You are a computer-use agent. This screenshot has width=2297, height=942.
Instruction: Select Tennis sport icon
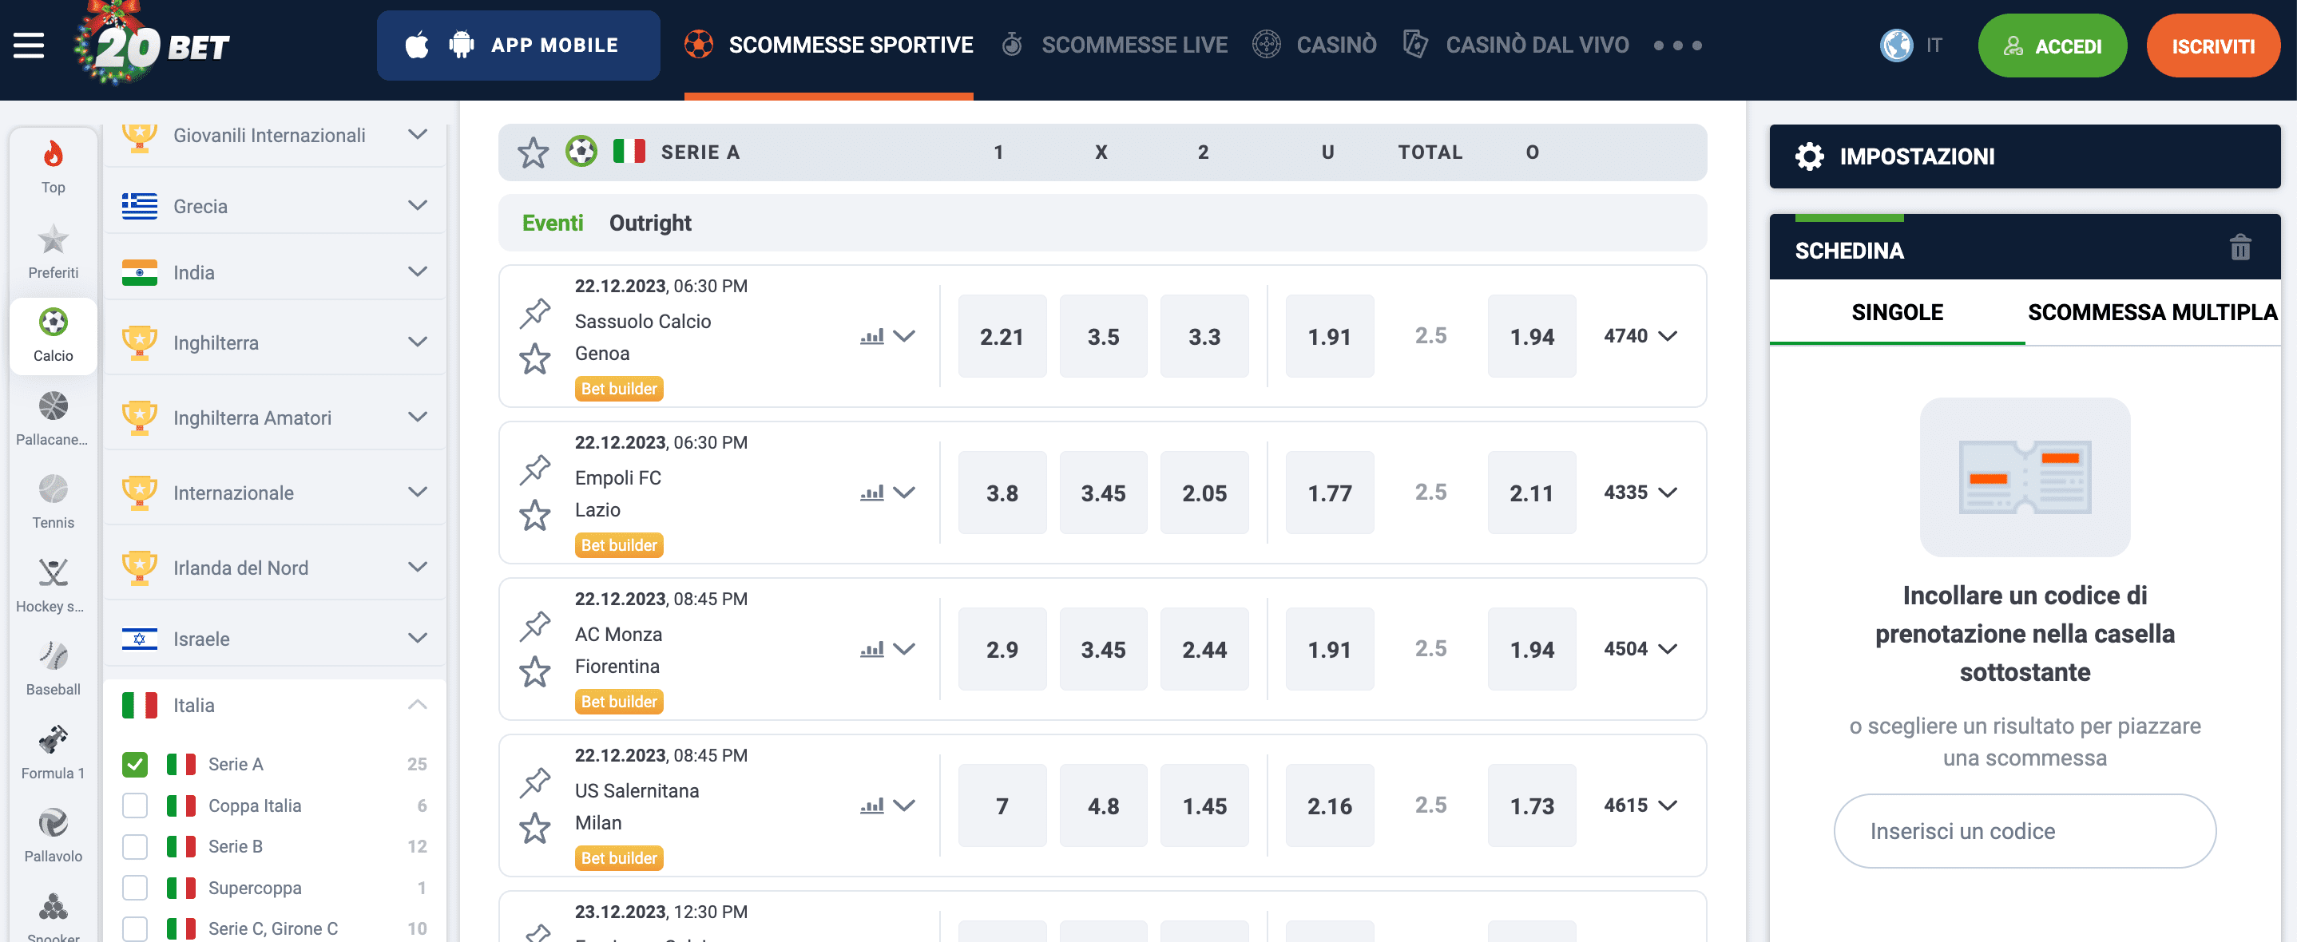[x=54, y=502]
